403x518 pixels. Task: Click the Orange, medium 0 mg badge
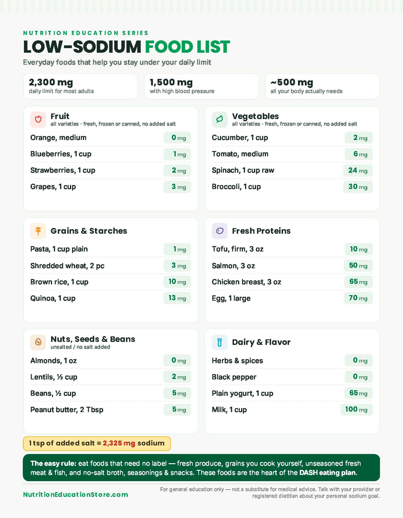[x=177, y=138]
